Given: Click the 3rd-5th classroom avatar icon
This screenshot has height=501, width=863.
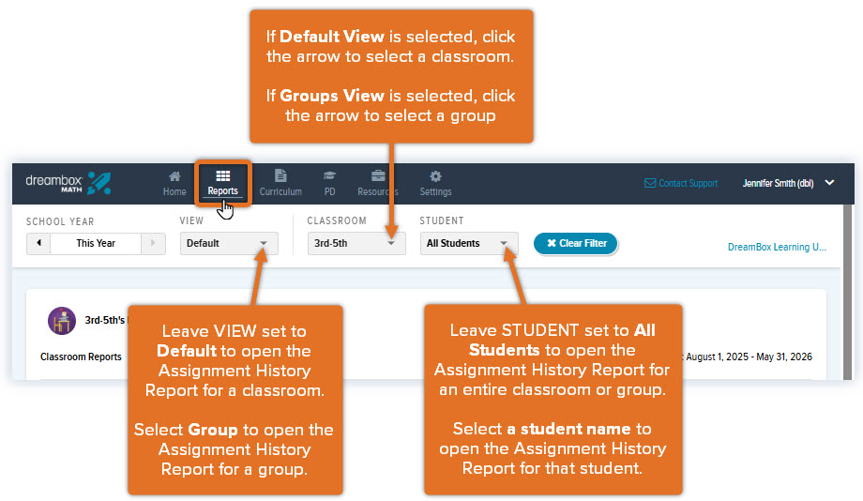Looking at the screenshot, I should (x=62, y=321).
